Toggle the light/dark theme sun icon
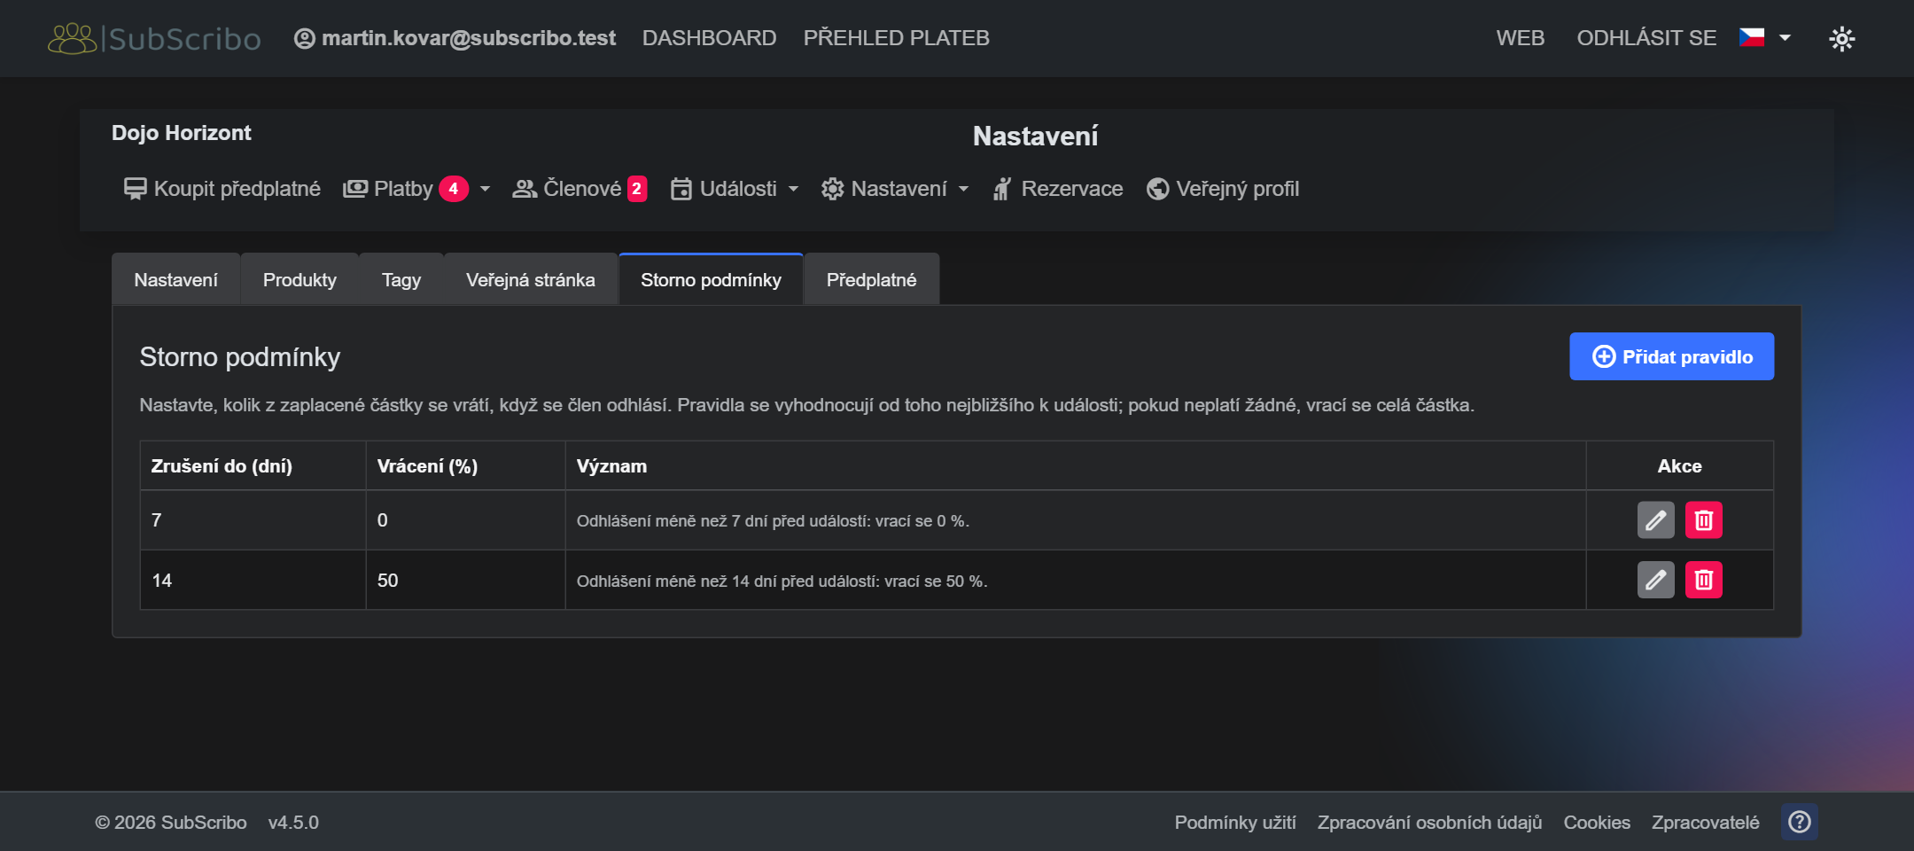The width and height of the screenshot is (1914, 851). [x=1841, y=38]
